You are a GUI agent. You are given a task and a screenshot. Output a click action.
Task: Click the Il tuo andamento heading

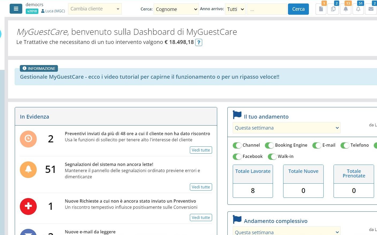click(266, 117)
